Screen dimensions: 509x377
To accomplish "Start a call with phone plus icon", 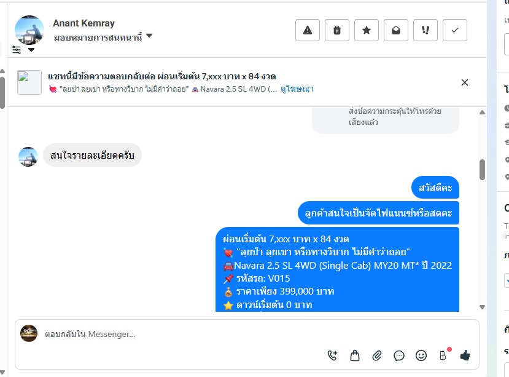I will pyautogui.click(x=332, y=355).
